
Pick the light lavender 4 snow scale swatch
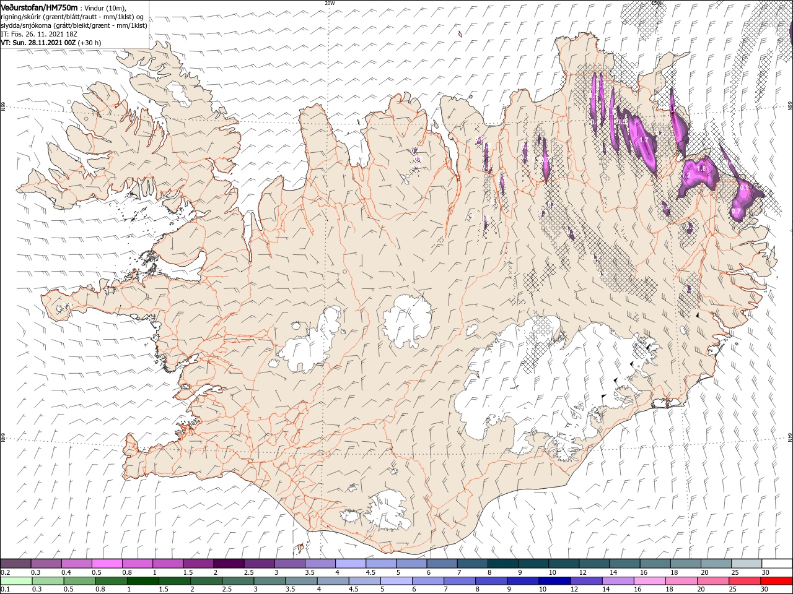[351, 564]
